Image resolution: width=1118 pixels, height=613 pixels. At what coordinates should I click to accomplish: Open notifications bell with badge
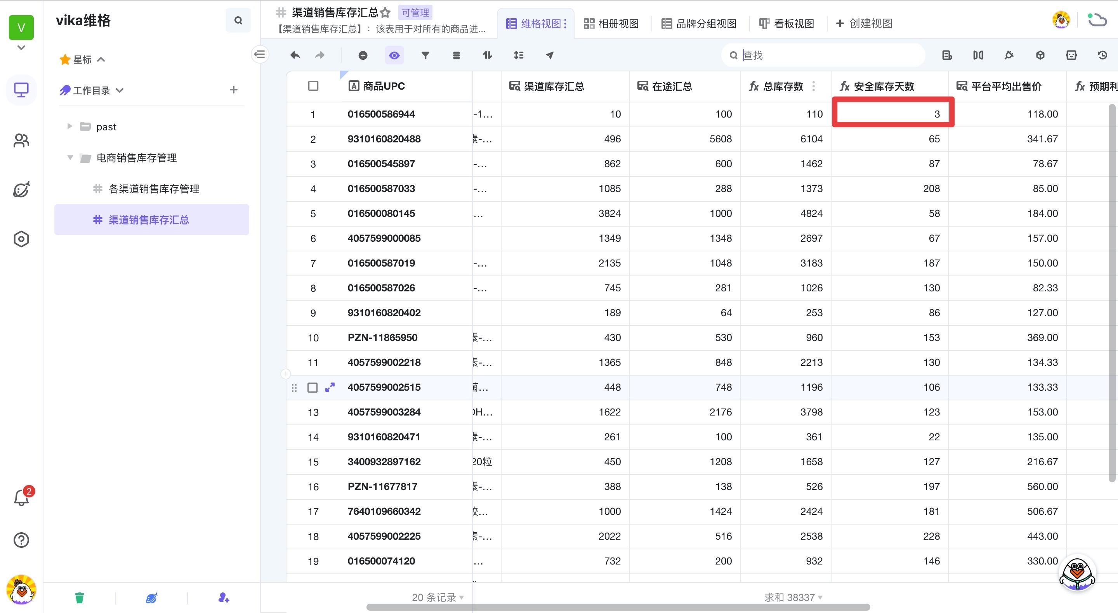(21, 497)
